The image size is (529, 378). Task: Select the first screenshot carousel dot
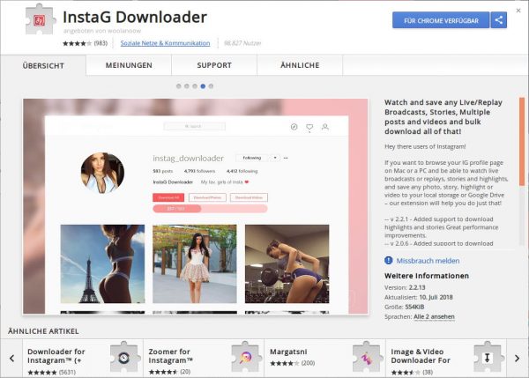[179, 86]
